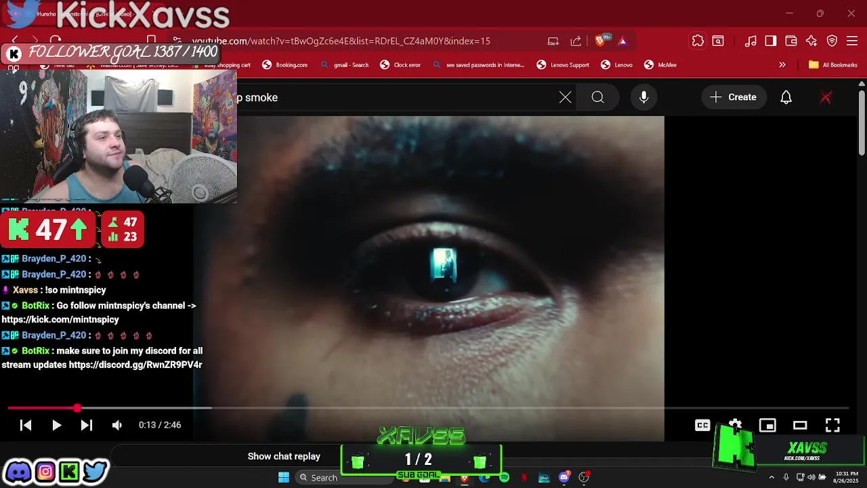Click the YouTube search magnifier button
The image size is (867, 488).
[x=597, y=98]
